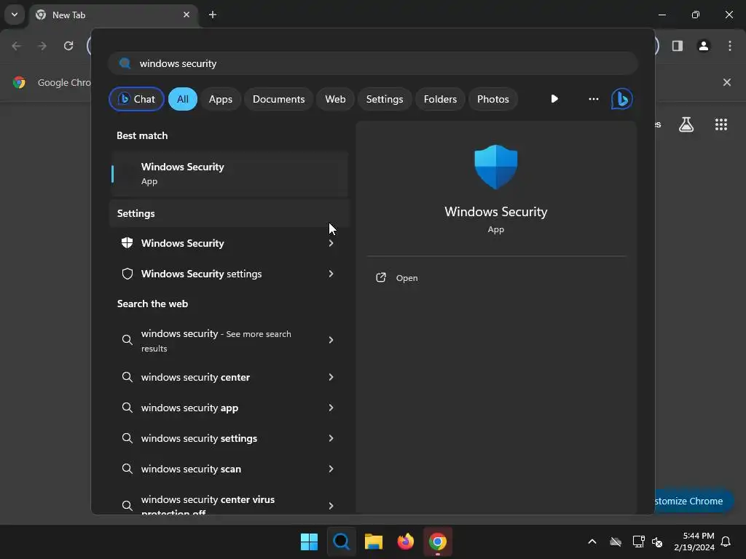Screen dimensions: 746x559
Task: Click the network icon in system tray
Action: tap(637, 542)
